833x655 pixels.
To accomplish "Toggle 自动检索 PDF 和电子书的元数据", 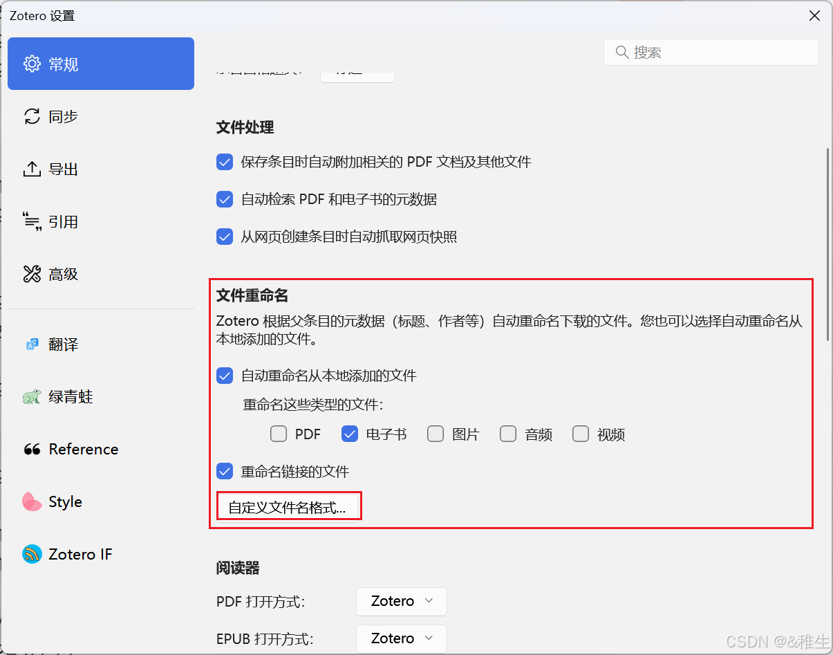I will coord(225,200).
